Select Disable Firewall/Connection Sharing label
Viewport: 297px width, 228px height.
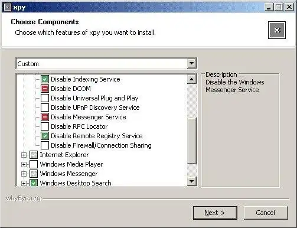pyautogui.click(x=101, y=145)
